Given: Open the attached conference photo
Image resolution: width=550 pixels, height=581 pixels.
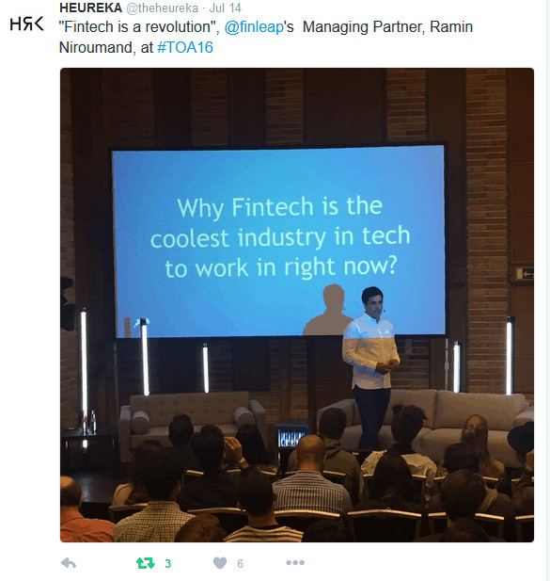Looking at the screenshot, I should [x=297, y=305].
